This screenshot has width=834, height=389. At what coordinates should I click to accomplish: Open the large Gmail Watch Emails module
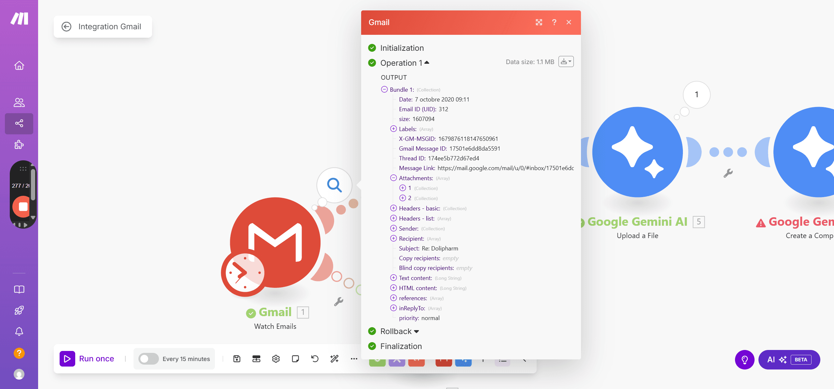coord(275,243)
